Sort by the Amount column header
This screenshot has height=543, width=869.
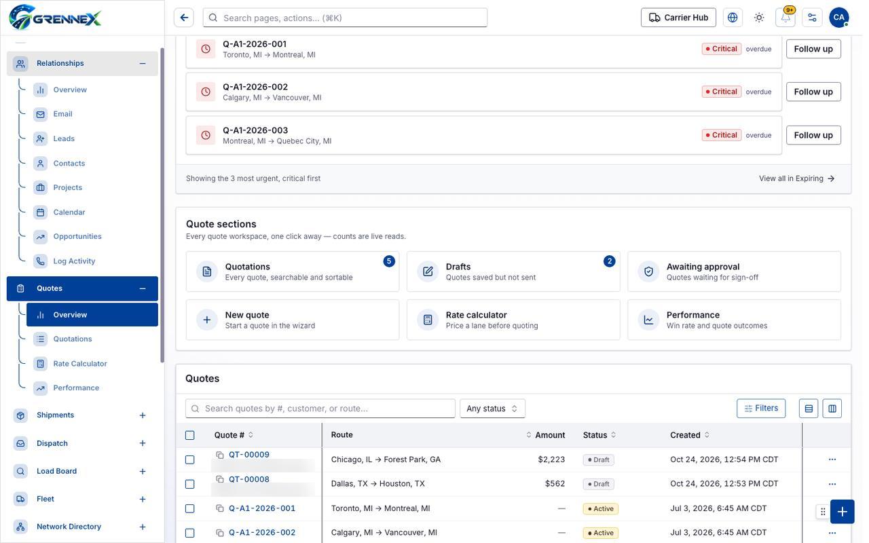(546, 435)
